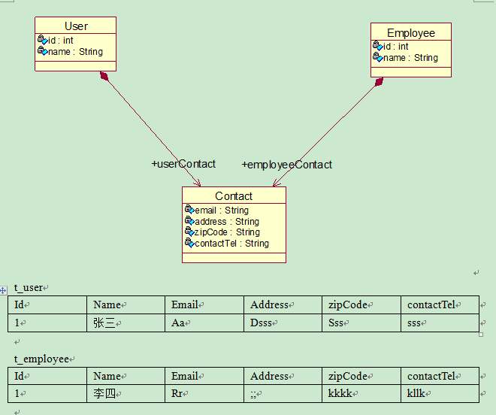Click the zipCode header cell in t_employee table
The width and height of the screenshot is (496, 415).
pyautogui.click(x=361, y=376)
